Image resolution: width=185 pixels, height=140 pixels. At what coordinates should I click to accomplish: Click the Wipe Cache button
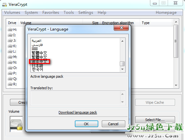[155, 102]
